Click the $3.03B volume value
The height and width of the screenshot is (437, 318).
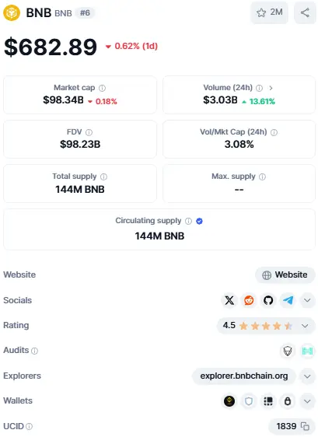pos(220,100)
